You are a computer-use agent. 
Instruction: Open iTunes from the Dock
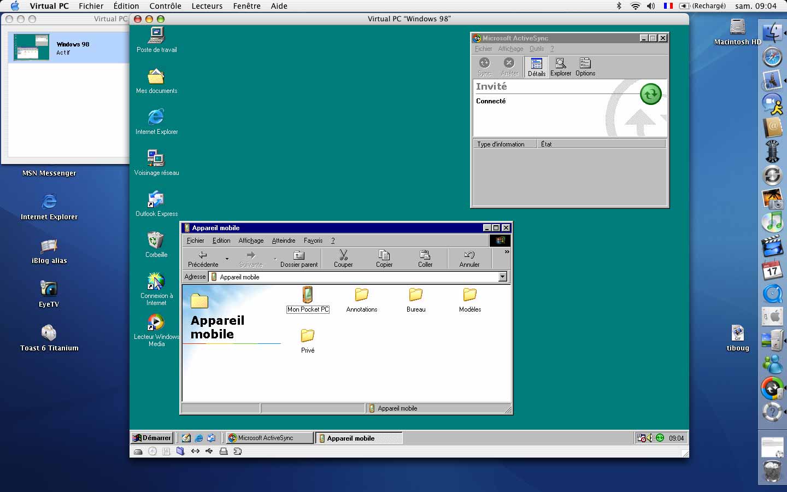(x=772, y=222)
